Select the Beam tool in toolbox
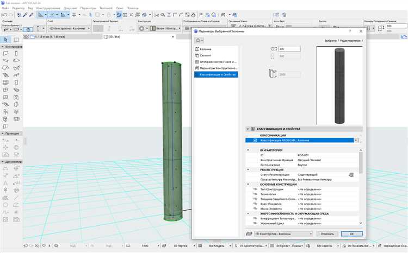The width and height of the screenshot is (408, 253). pos(5,60)
